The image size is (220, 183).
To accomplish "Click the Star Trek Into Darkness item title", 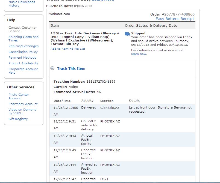I will [x=85, y=38].
